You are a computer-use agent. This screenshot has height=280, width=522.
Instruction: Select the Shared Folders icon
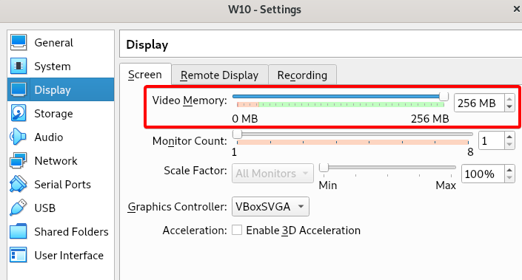point(19,231)
